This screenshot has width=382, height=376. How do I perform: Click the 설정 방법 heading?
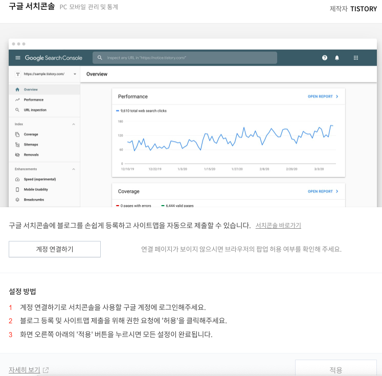[23, 292]
